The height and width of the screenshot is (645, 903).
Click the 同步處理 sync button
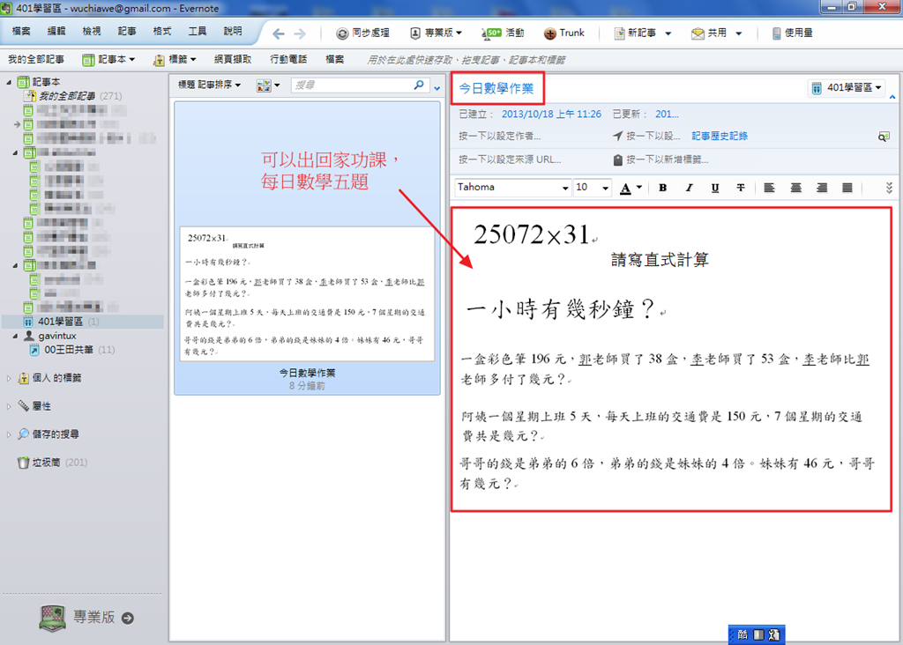click(362, 33)
